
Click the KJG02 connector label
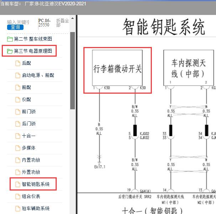pyautogui.click(x=144, y=134)
